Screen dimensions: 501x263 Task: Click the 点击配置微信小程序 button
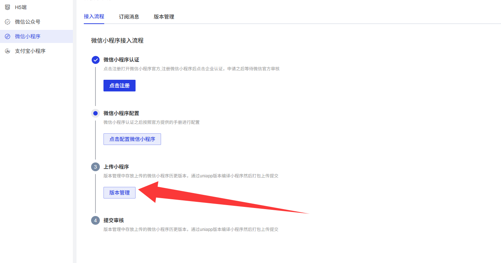(x=132, y=139)
